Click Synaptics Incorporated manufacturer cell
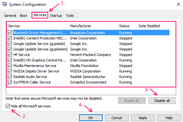183x122 pixels. 88,82
